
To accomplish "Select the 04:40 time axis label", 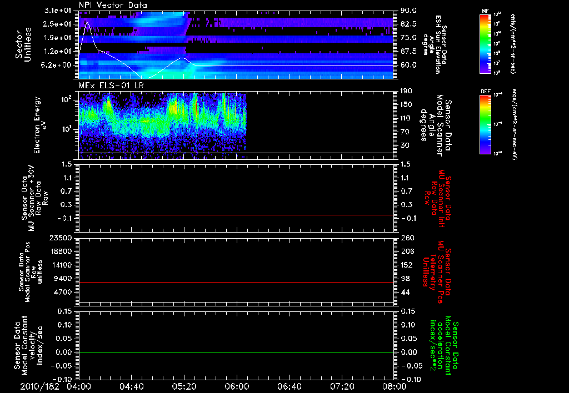I will point(132,386).
